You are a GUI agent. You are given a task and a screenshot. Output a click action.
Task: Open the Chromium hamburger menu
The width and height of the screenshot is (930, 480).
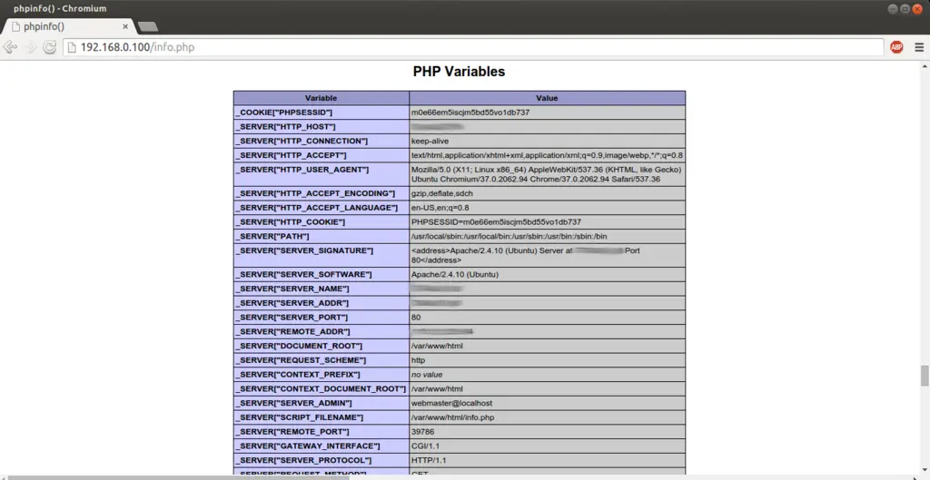917,47
